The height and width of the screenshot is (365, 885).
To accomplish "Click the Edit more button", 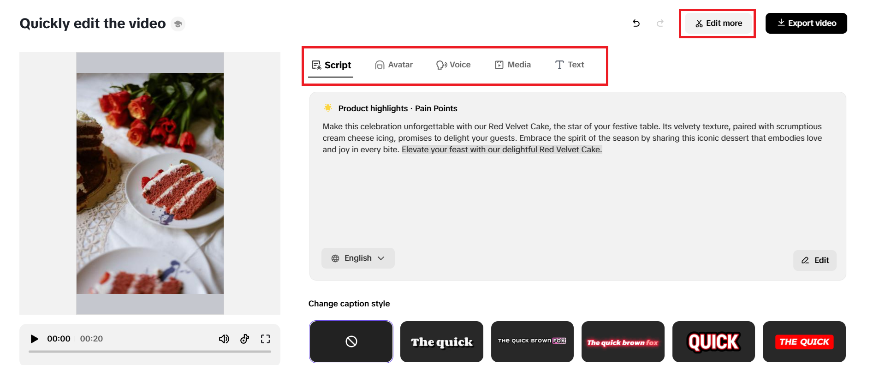I will click(x=719, y=23).
